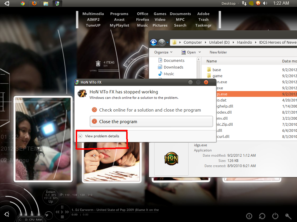Open the Organize dropdown menu
Viewport: 297px width, 222px height.
coord(163,52)
